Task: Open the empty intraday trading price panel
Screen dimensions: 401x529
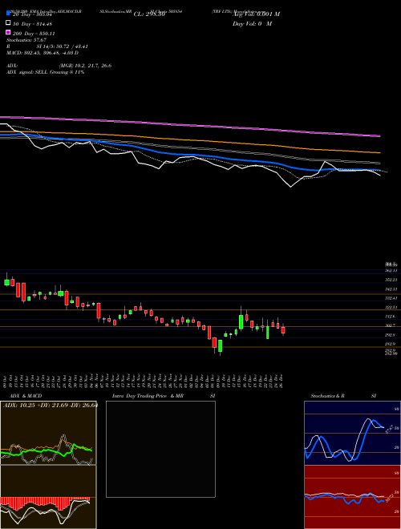Action: [x=160, y=449]
